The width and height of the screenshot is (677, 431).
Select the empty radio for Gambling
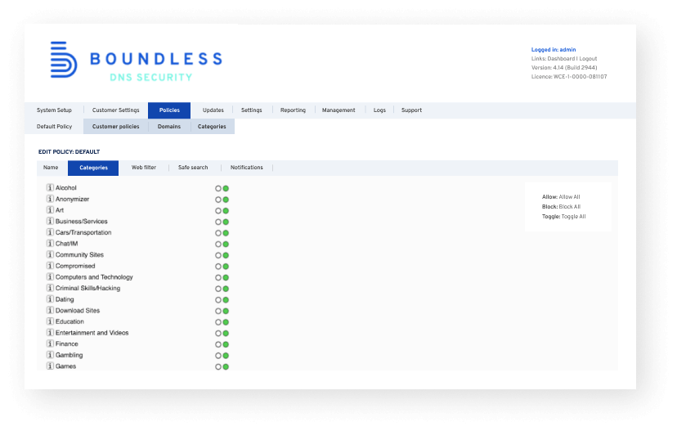coord(218,356)
